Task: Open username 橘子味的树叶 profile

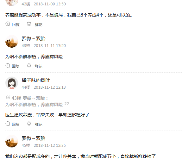Action: click(x=36, y=80)
